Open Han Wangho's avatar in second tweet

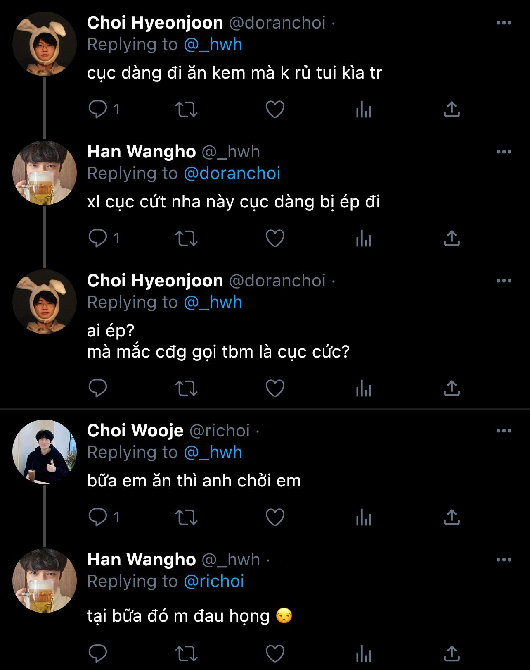(45, 173)
